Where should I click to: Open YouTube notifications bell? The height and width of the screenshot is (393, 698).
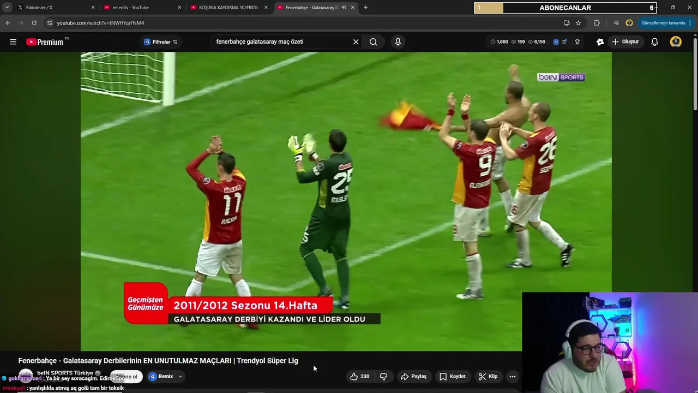[x=654, y=41]
